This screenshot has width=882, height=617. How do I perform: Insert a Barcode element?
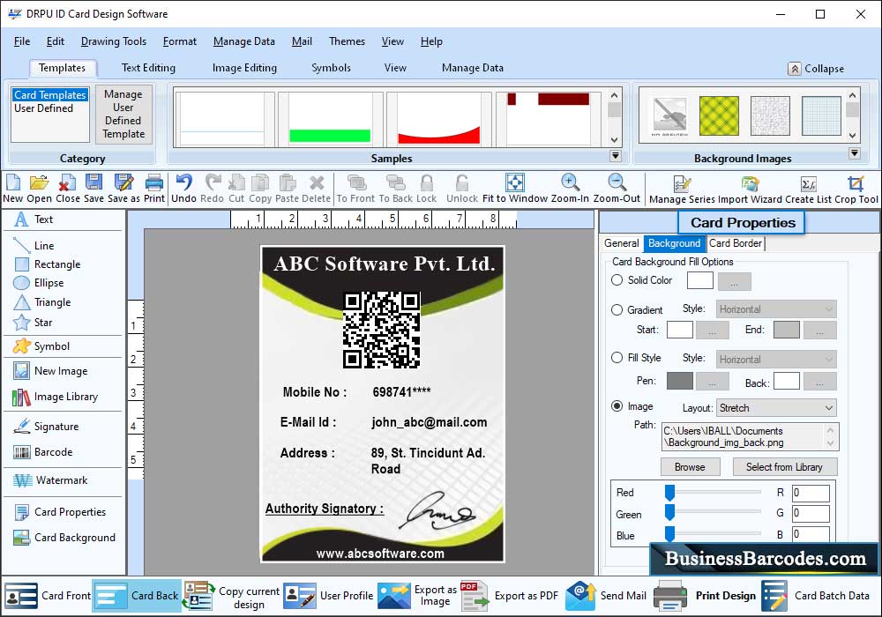(43, 452)
